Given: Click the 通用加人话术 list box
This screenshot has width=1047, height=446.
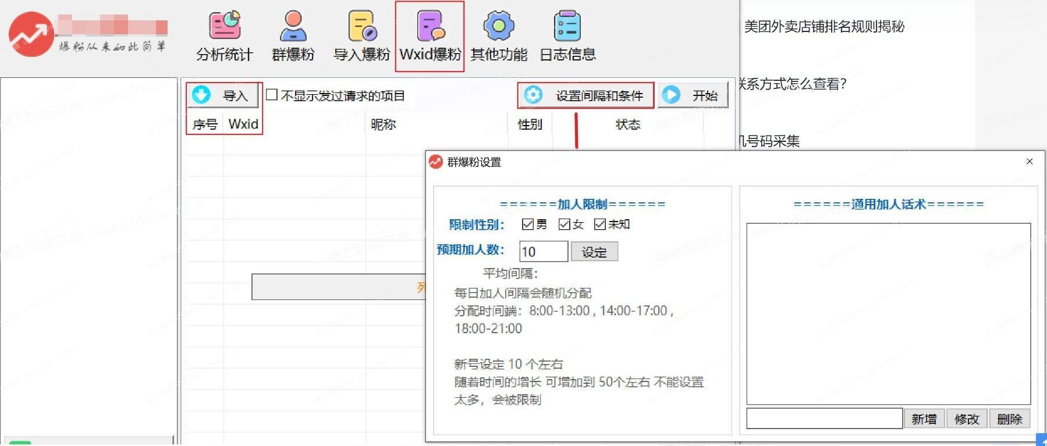Looking at the screenshot, I should 889,313.
